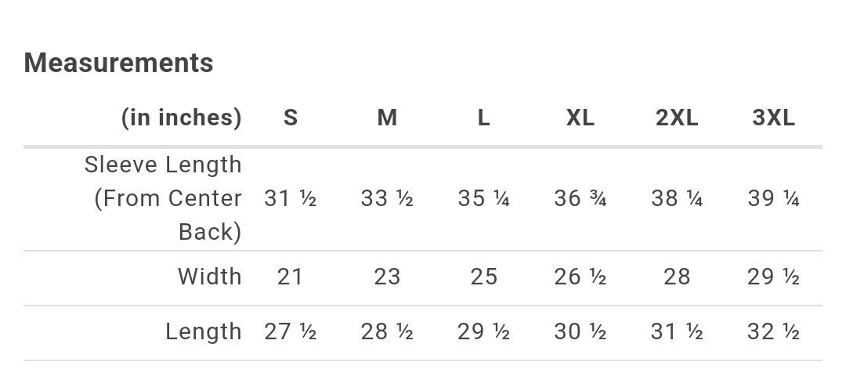Select the 3XL size column header
The image size is (846, 380).
coord(773,117)
